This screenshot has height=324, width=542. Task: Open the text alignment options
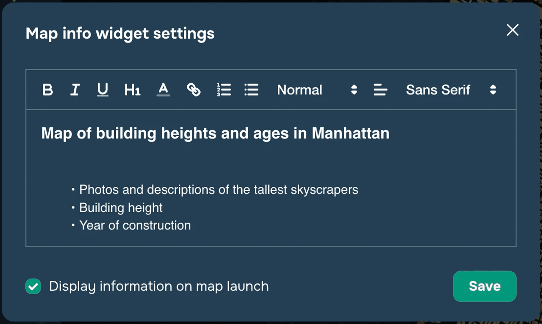tap(380, 89)
